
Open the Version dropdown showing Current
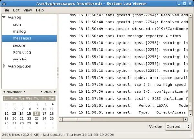click(178, 127)
